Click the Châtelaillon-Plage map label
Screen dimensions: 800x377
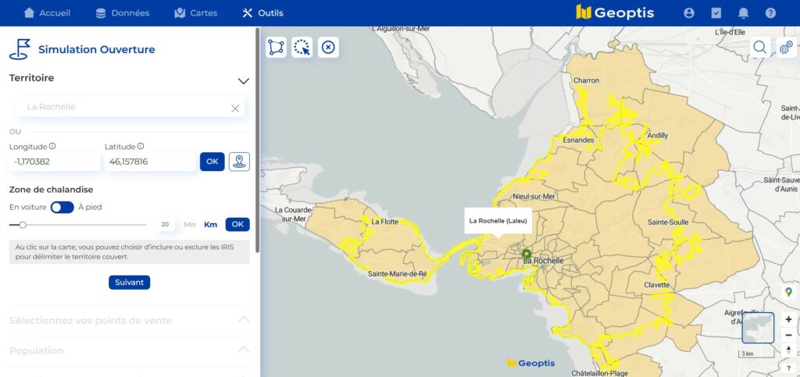tap(599, 373)
